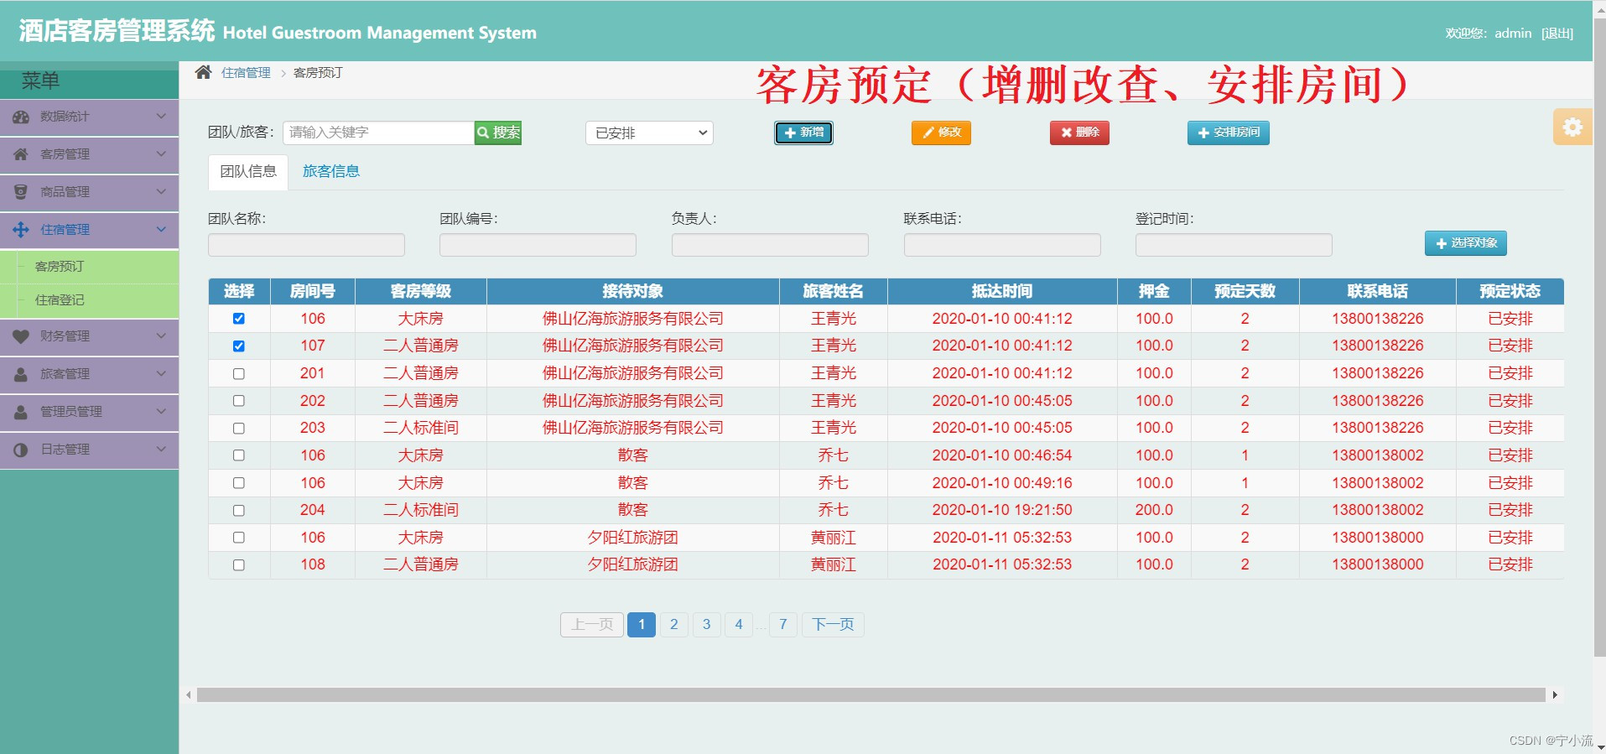Click the 安排房间 arrange room button

pyautogui.click(x=1228, y=133)
